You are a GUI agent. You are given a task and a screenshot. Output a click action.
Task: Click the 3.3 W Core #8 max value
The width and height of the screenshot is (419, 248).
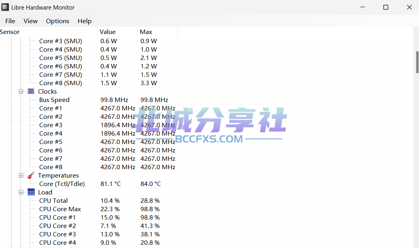pos(149,83)
